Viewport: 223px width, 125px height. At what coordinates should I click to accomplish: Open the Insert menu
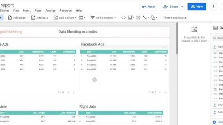tap(27, 10)
